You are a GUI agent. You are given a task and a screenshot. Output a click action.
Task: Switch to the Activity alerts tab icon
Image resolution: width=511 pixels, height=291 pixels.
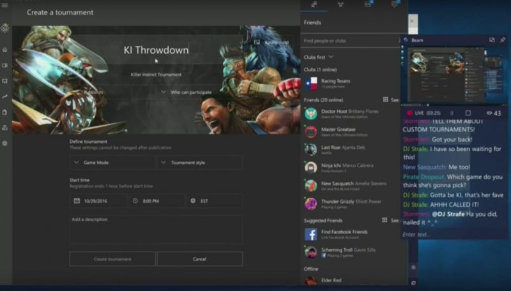pos(395,4)
